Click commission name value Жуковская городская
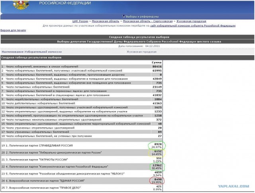255x193 pixels. pos(141,52)
